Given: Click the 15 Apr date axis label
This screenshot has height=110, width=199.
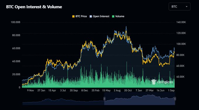Looking at the screenshot, I should pyautogui.click(x=52, y=90).
